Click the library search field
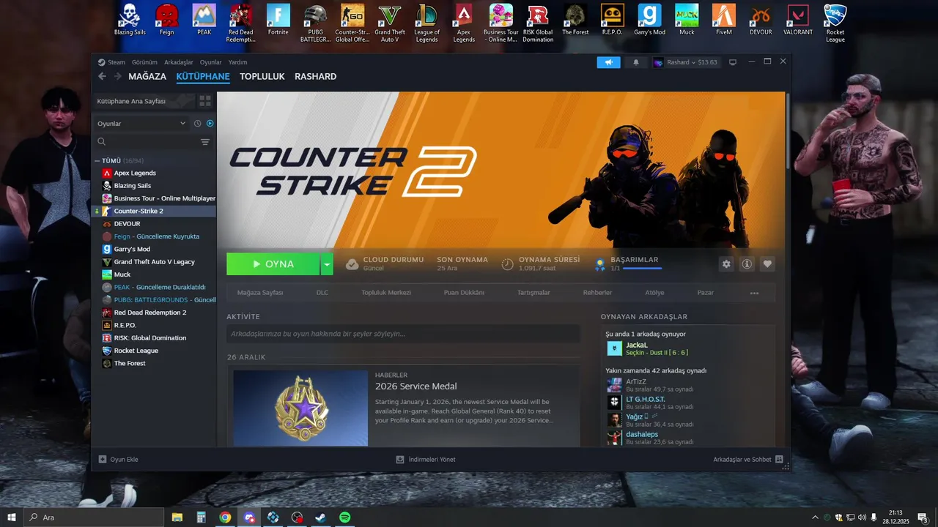This screenshot has height=527, width=938. coord(146,142)
